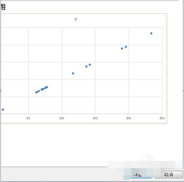The height and width of the screenshot is (182, 184).
Task: Select the data point just below 200
Action: [126, 47]
